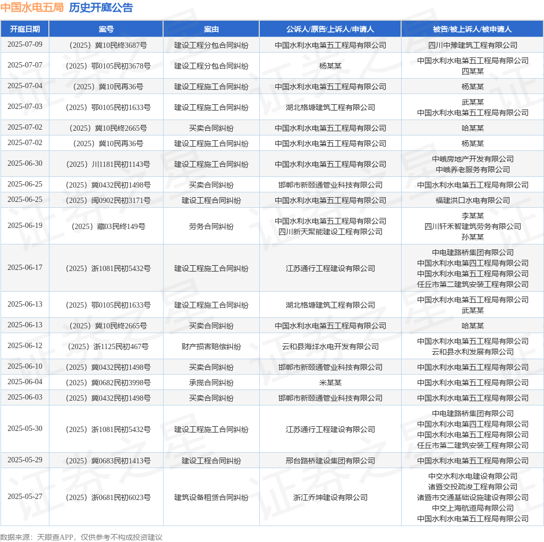Click 四川新天聚能建设工程有限公司 in the plaintiff column
The width and height of the screenshot is (544, 542).
(x=330, y=232)
